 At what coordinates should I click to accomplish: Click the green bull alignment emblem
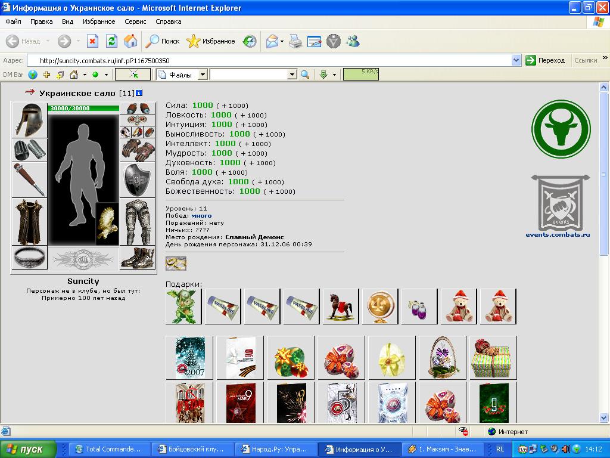(x=561, y=129)
